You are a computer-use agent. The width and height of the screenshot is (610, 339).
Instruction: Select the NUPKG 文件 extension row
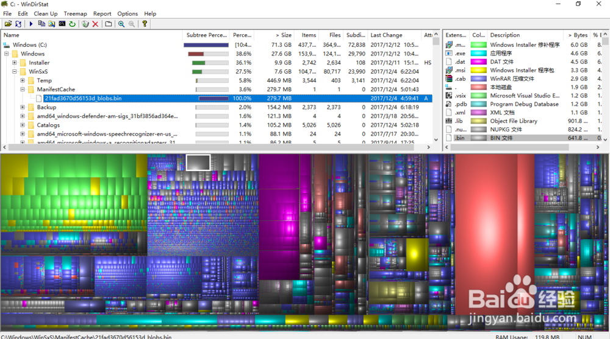[x=523, y=129]
